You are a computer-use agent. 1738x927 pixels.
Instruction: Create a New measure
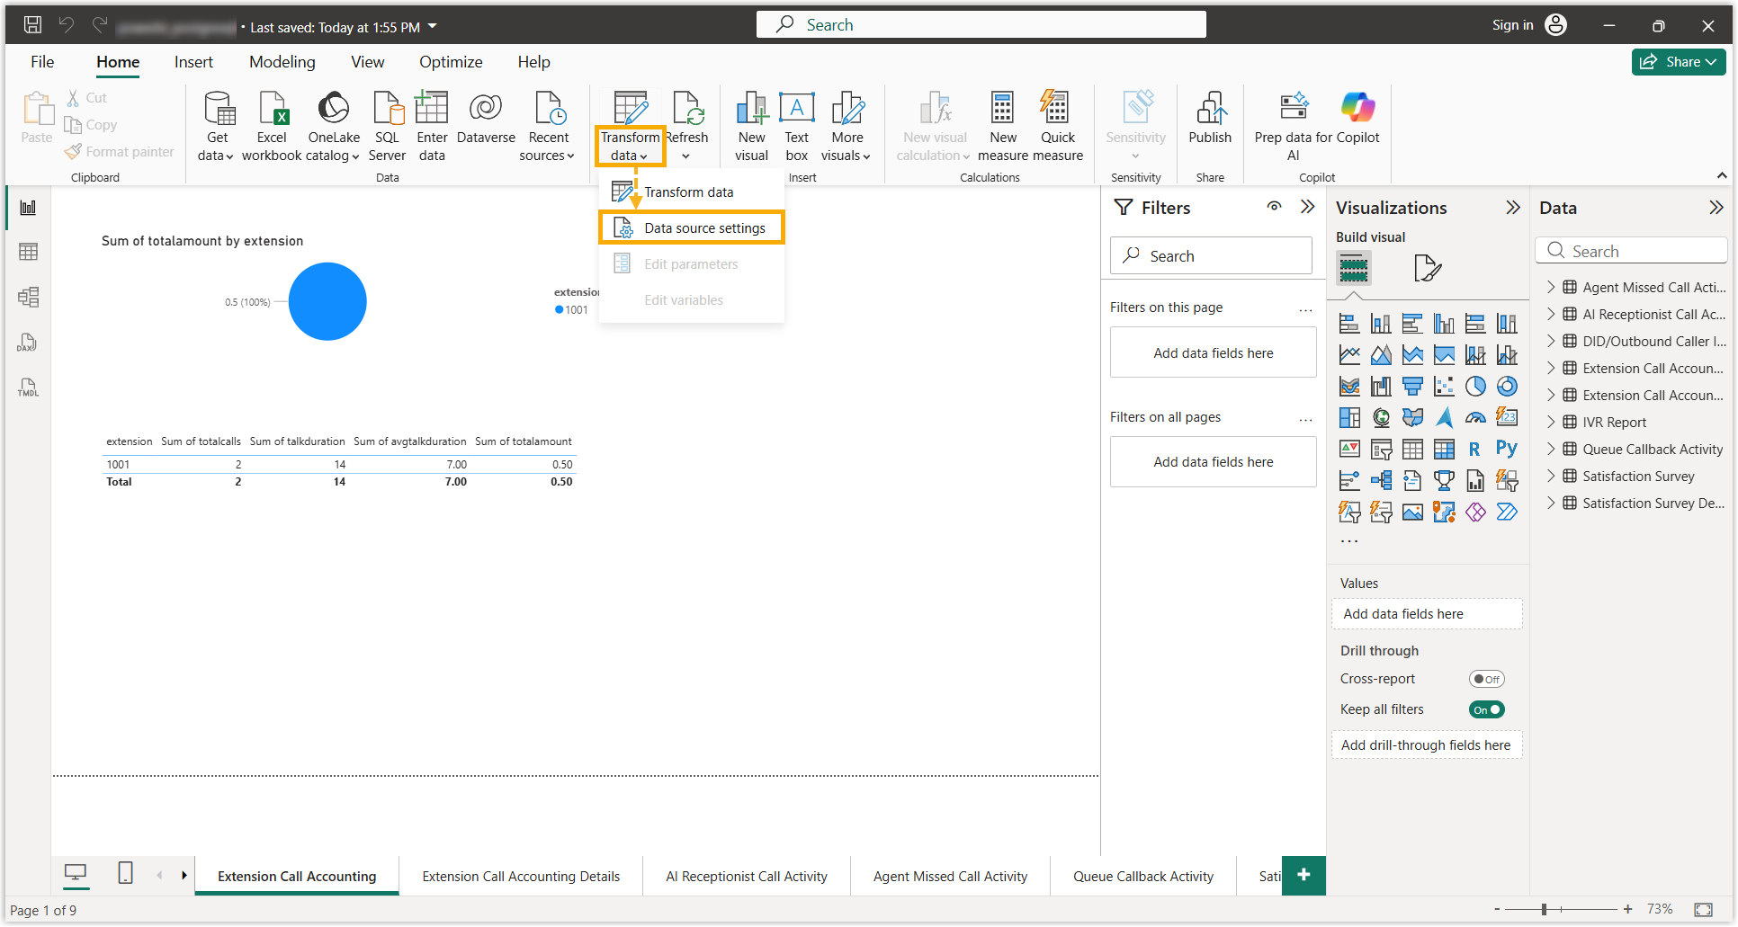click(1003, 126)
